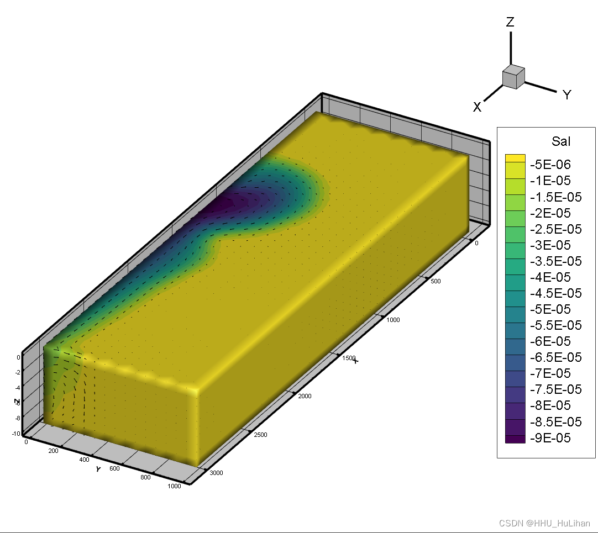Viewport: 598px width, 533px height.
Task: Select the Y label on orientation axes
Action: (567, 95)
